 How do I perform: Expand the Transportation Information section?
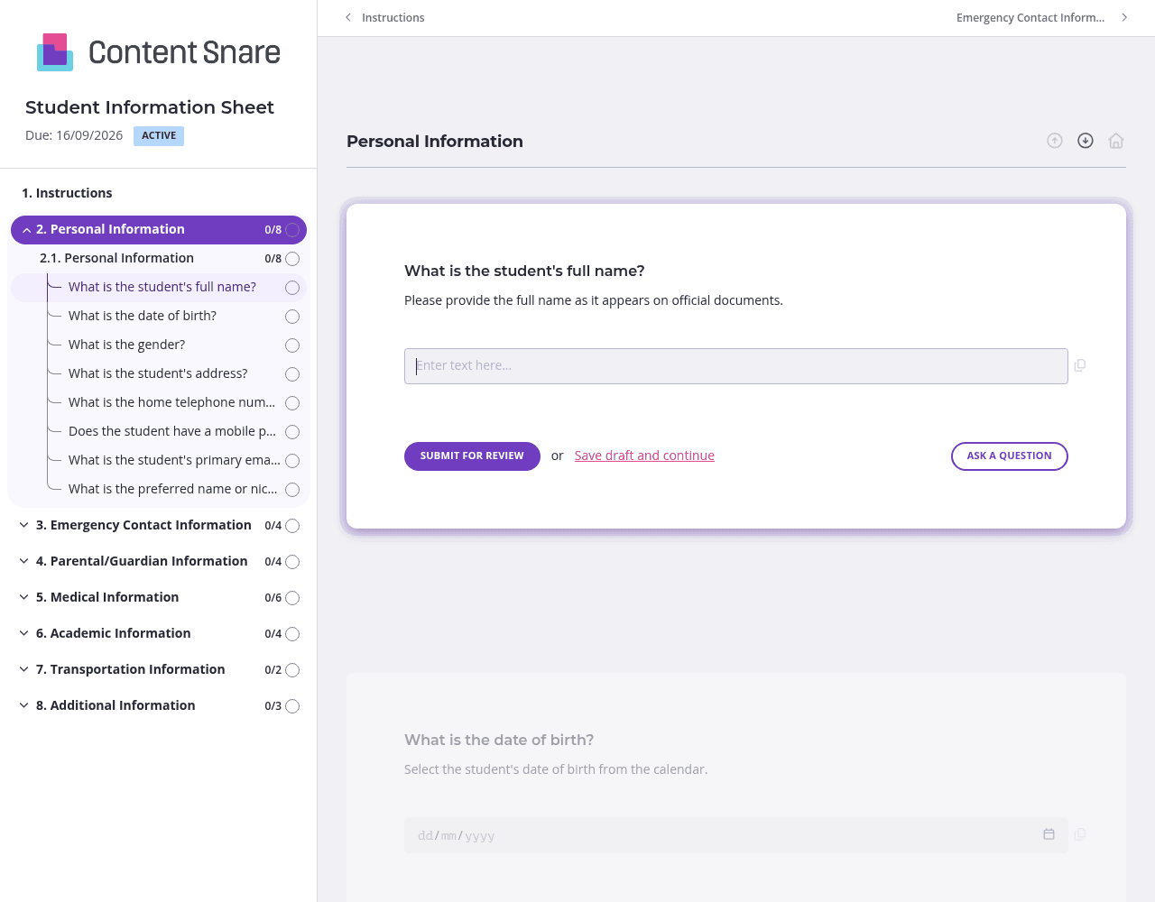tap(24, 669)
